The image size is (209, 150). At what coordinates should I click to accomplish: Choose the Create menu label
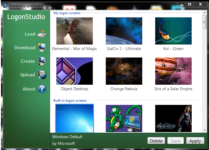pyautogui.click(x=28, y=61)
